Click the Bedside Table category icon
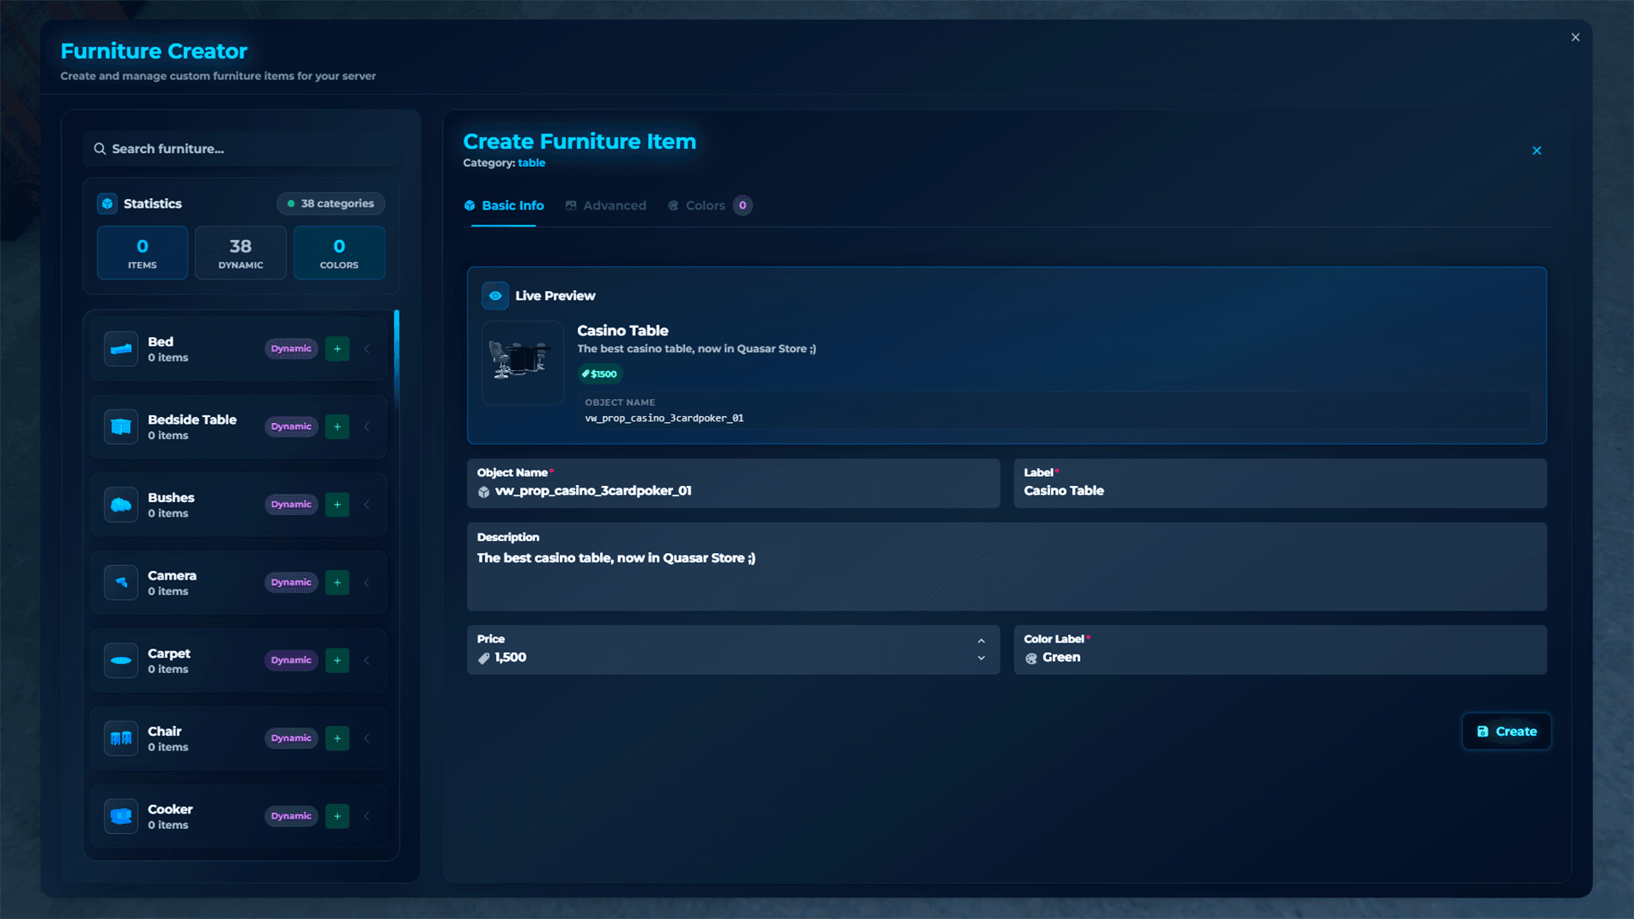Viewport: 1634px width, 919px height. pyautogui.click(x=121, y=427)
